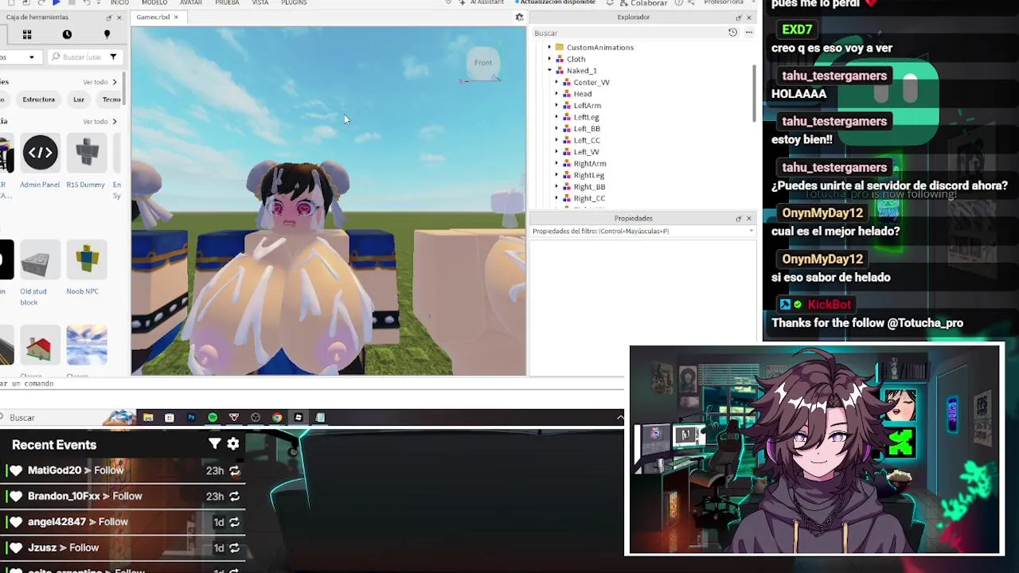Click the Luz category chip

click(79, 99)
